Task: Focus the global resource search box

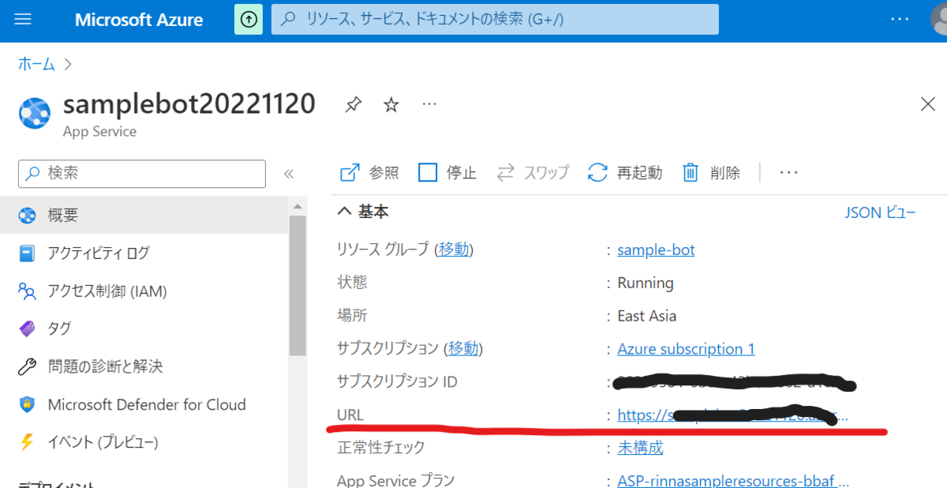Action: 495,19
